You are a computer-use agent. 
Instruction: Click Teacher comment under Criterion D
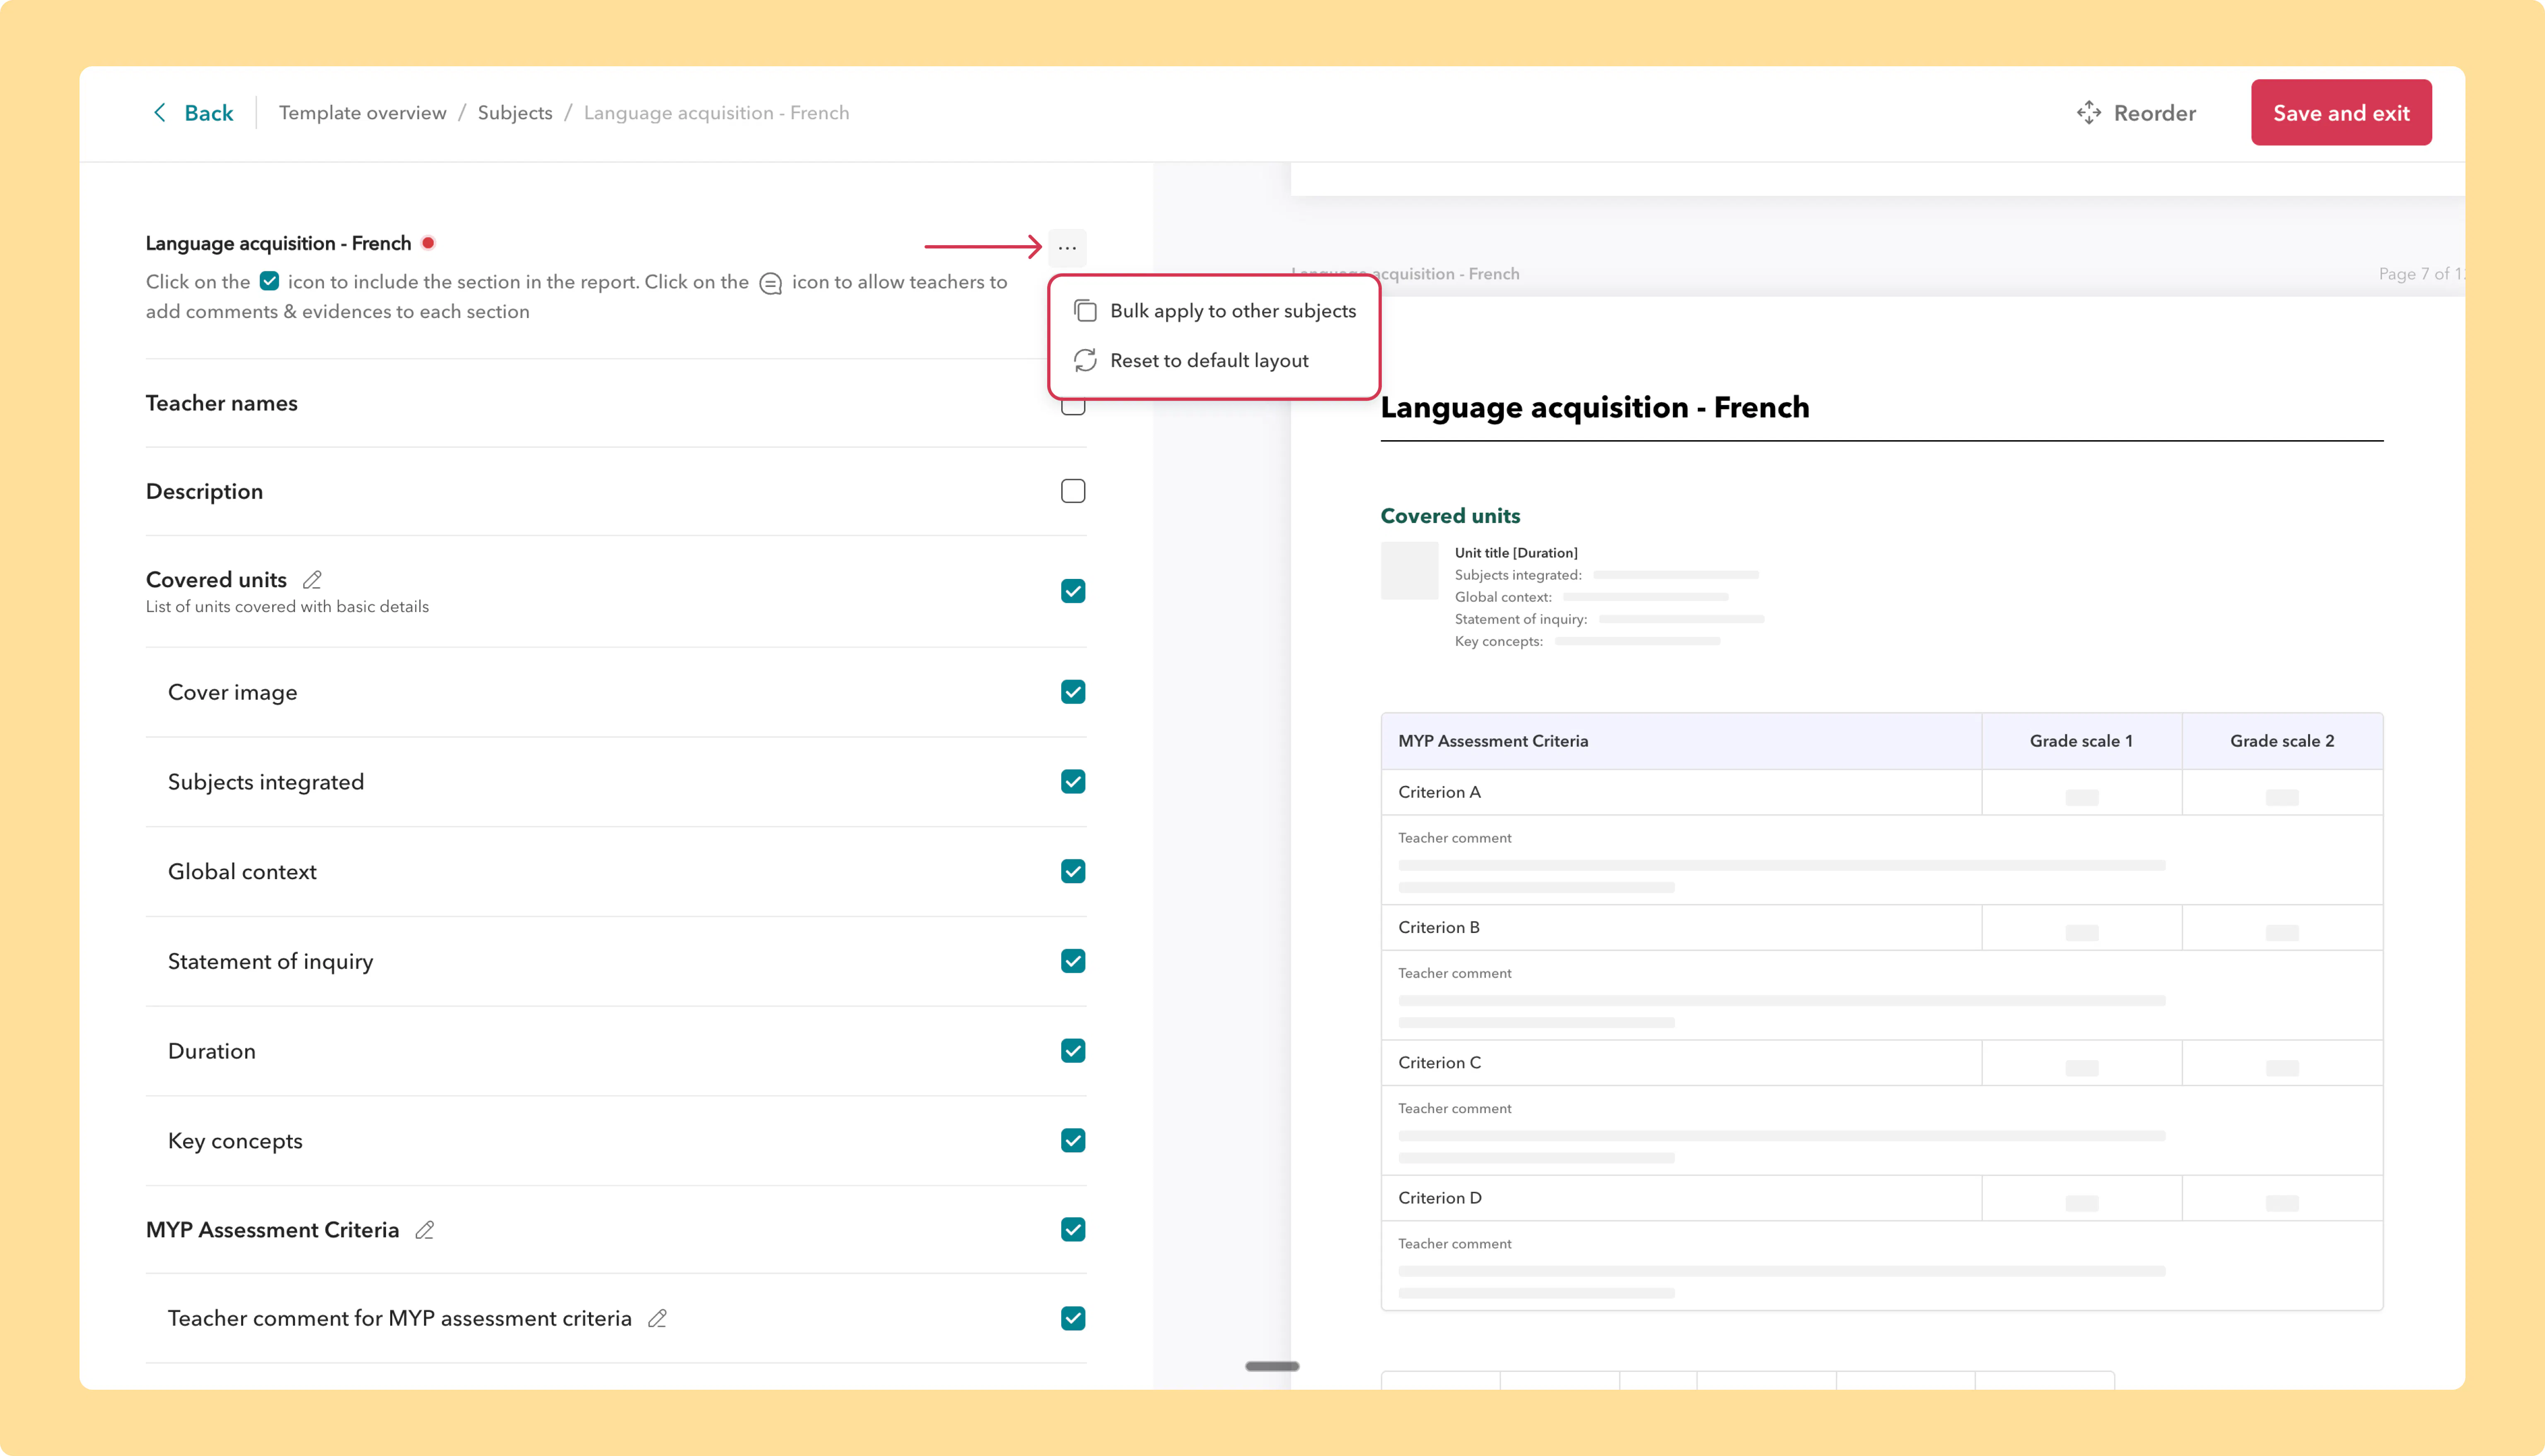pos(1455,1244)
